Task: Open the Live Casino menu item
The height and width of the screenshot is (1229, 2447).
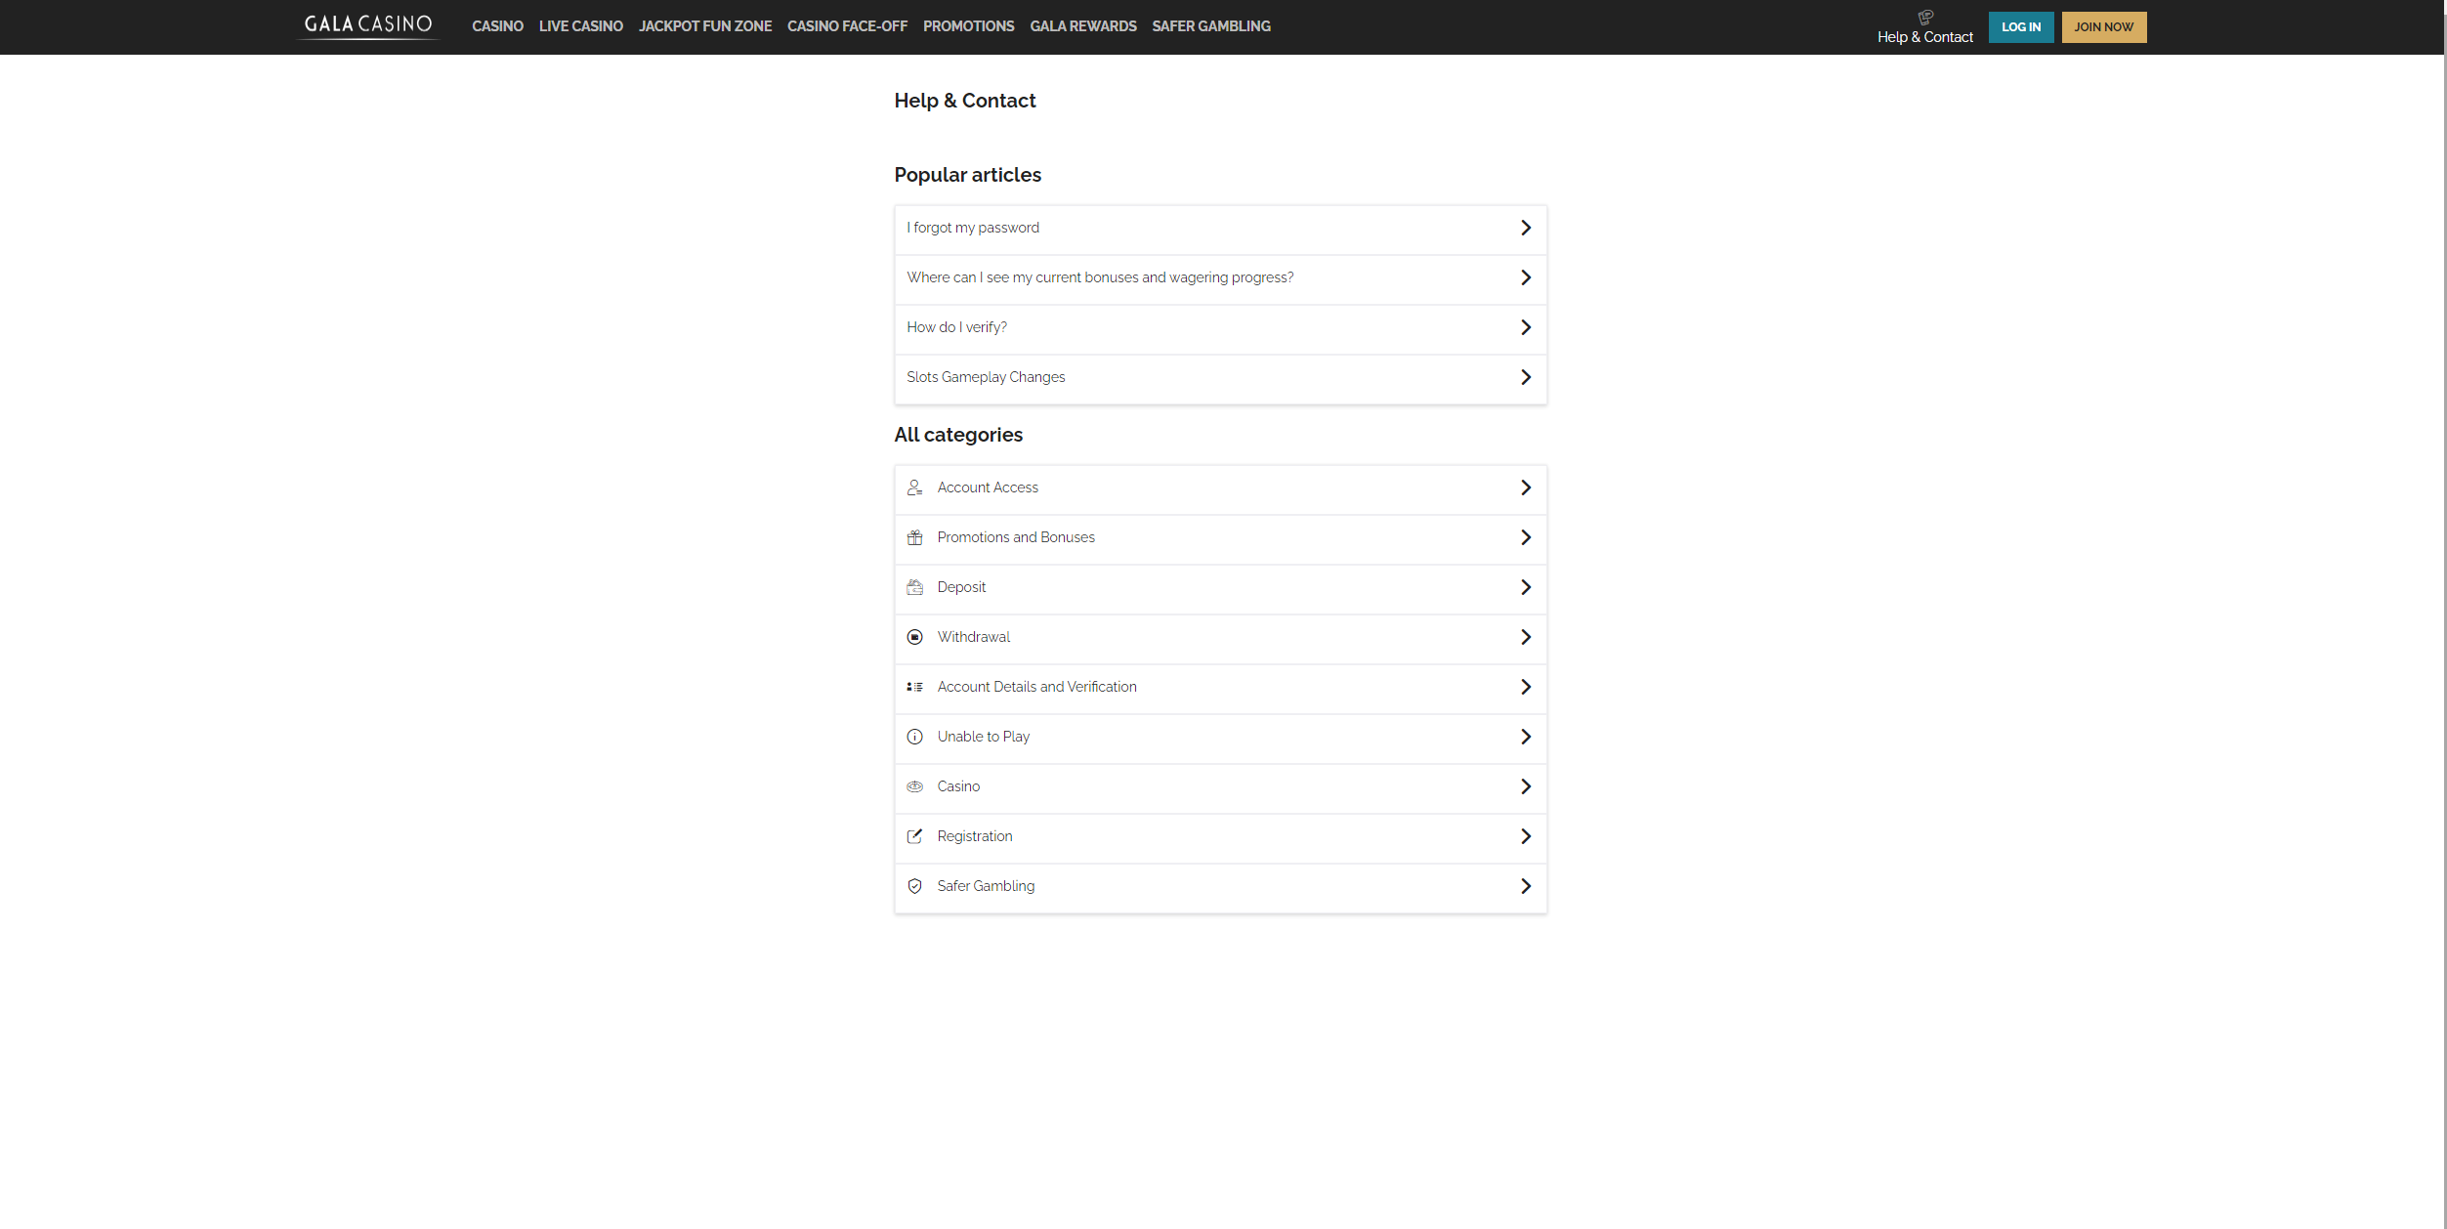Action: [580, 26]
